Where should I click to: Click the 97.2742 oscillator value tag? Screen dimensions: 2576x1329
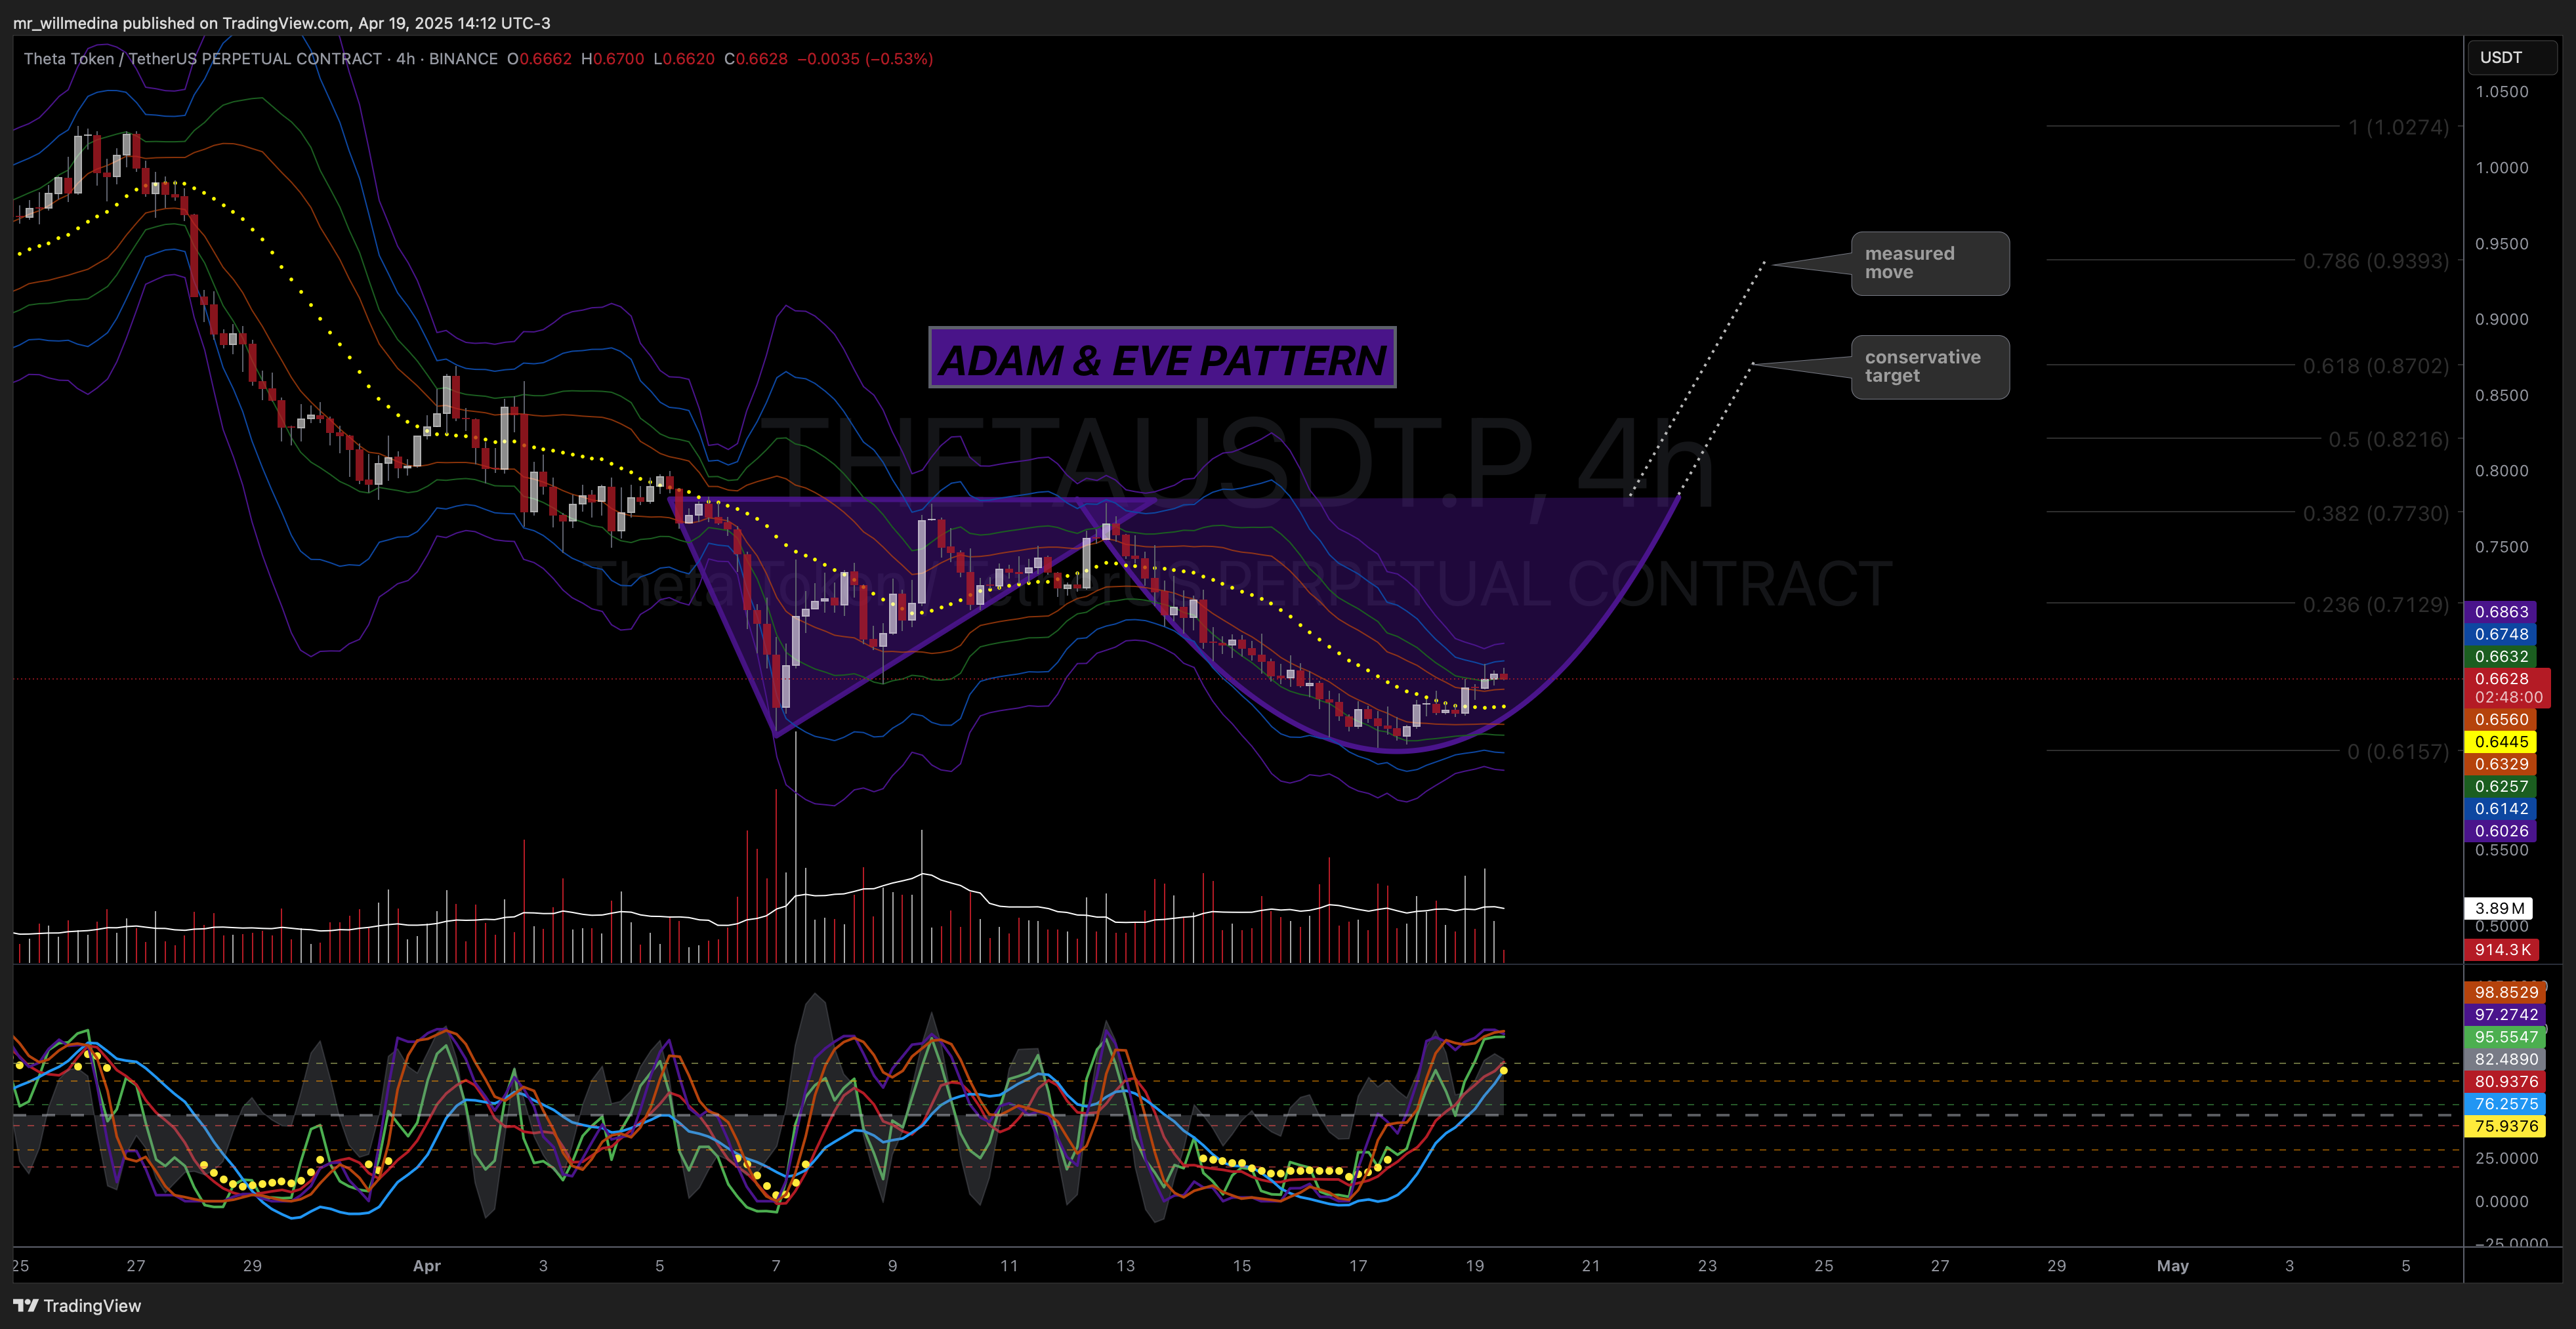pyautogui.click(x=2505, y=1014)
